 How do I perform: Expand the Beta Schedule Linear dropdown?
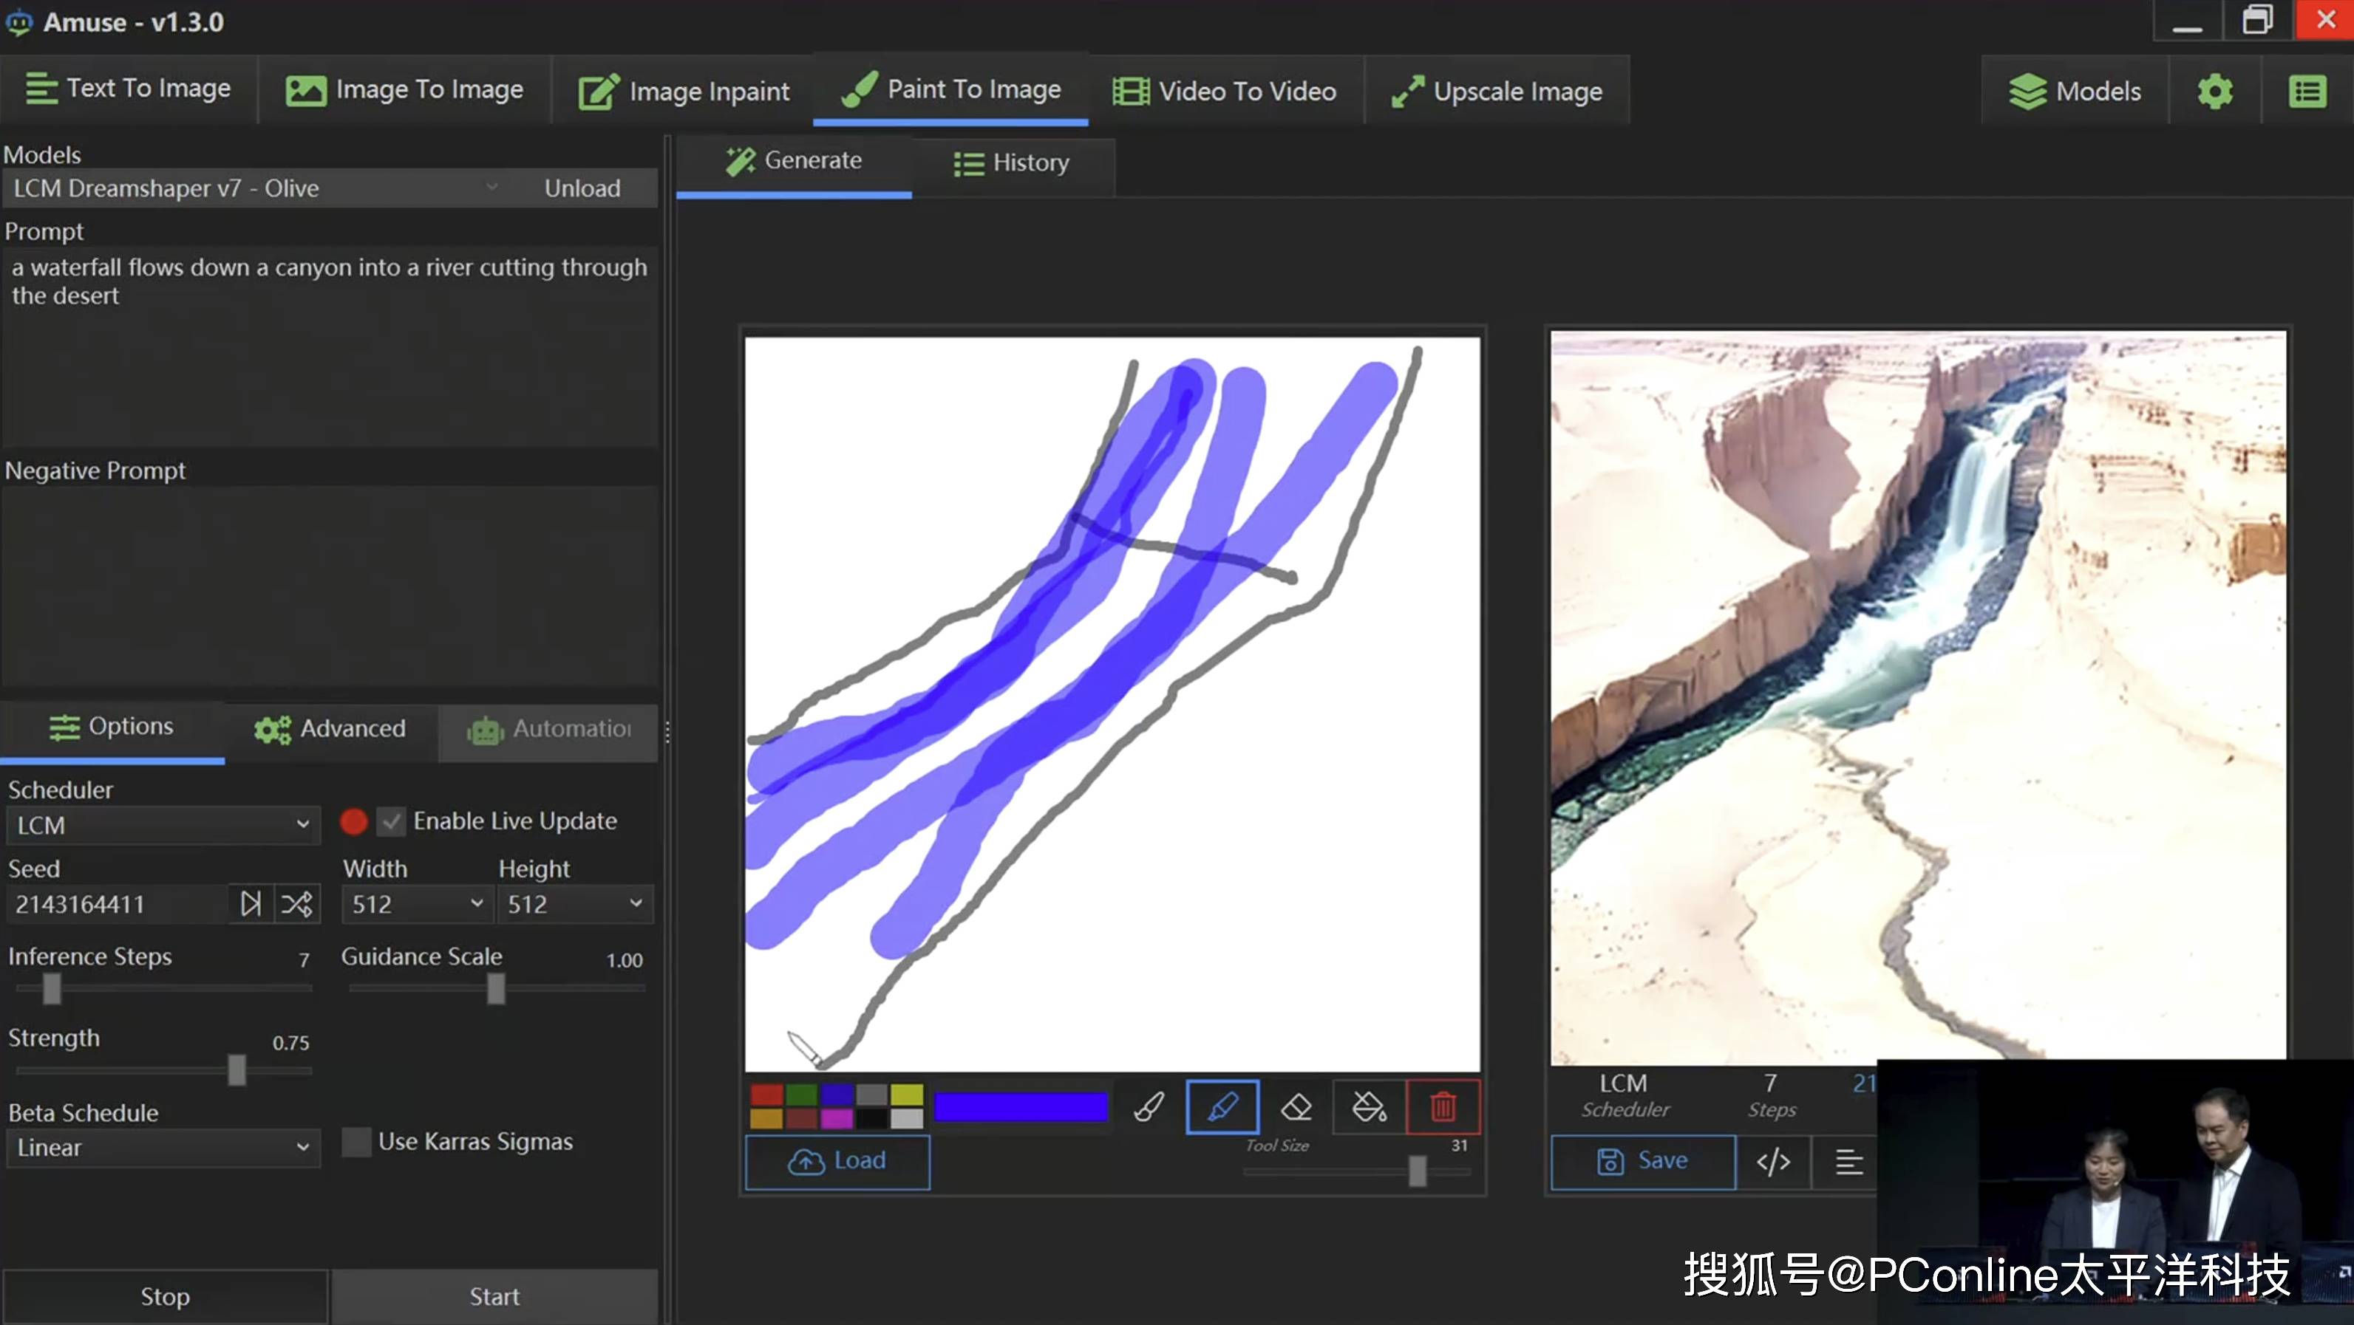(163, 1148)
